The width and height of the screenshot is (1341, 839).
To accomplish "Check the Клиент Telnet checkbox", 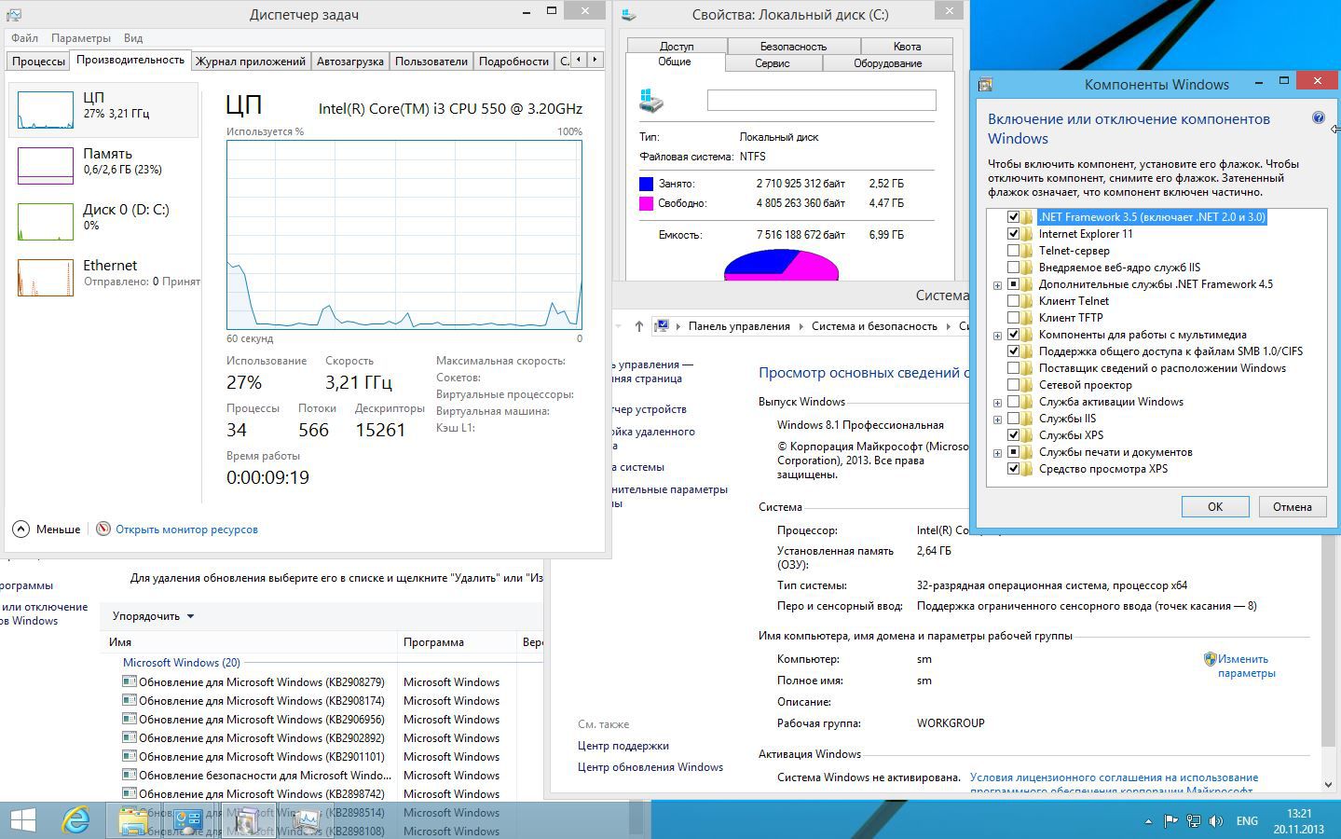I will pos(1013,301).
